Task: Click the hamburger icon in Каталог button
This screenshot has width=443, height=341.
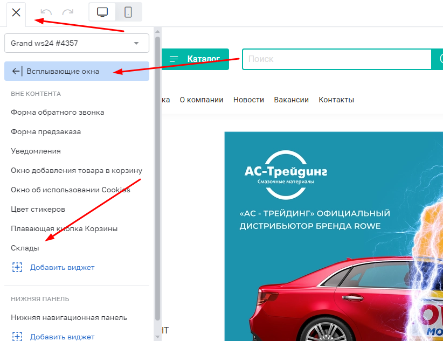Action: tap(174, 59)
